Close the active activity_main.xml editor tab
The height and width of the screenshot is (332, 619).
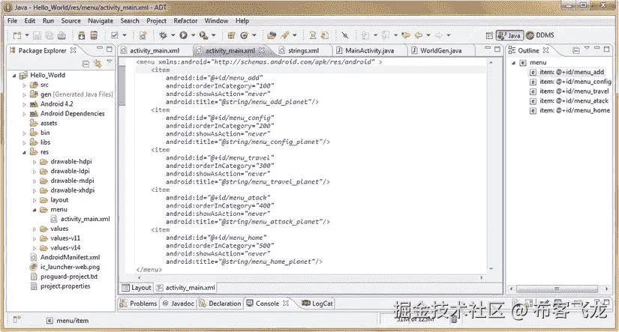pyautogui.click(x=262, y=50)
